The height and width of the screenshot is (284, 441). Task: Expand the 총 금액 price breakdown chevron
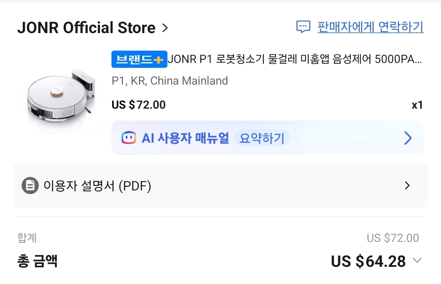click(x=417, y=260)
